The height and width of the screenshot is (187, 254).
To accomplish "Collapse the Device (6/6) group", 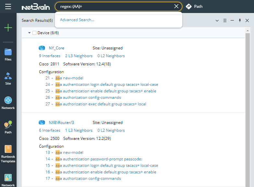I will (x=29, y=33).
